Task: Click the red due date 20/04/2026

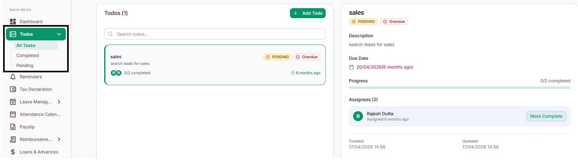Action: 385,67
